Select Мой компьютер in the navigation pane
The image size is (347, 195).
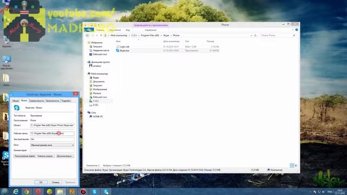click(x=99, y=74)
